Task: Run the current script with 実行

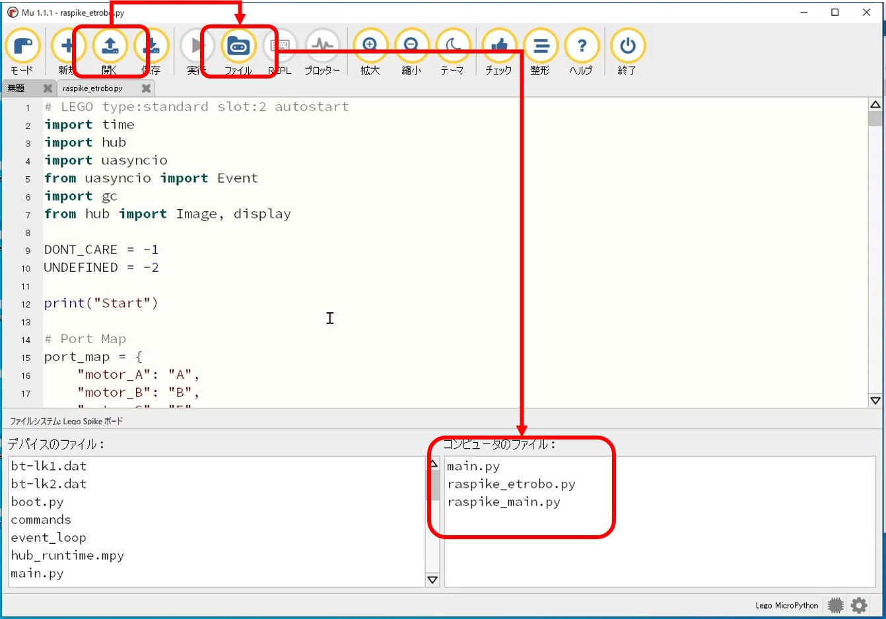Action: coord(195,46)
